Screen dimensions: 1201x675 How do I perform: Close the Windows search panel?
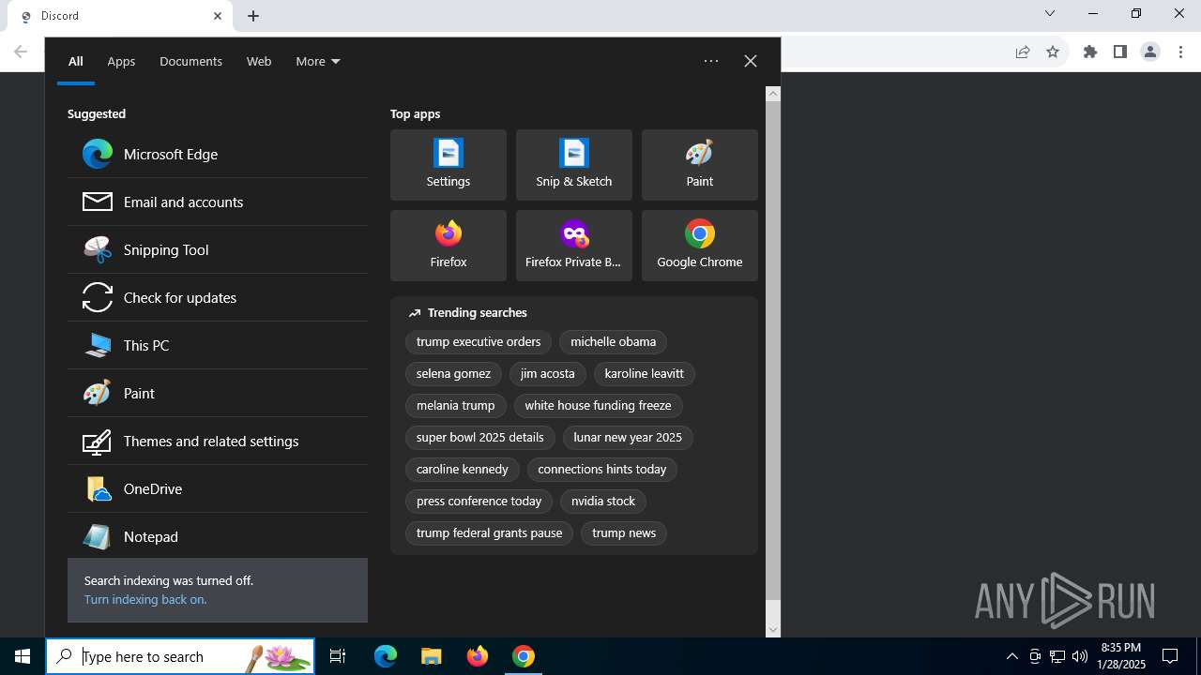[x=751, y=61]
